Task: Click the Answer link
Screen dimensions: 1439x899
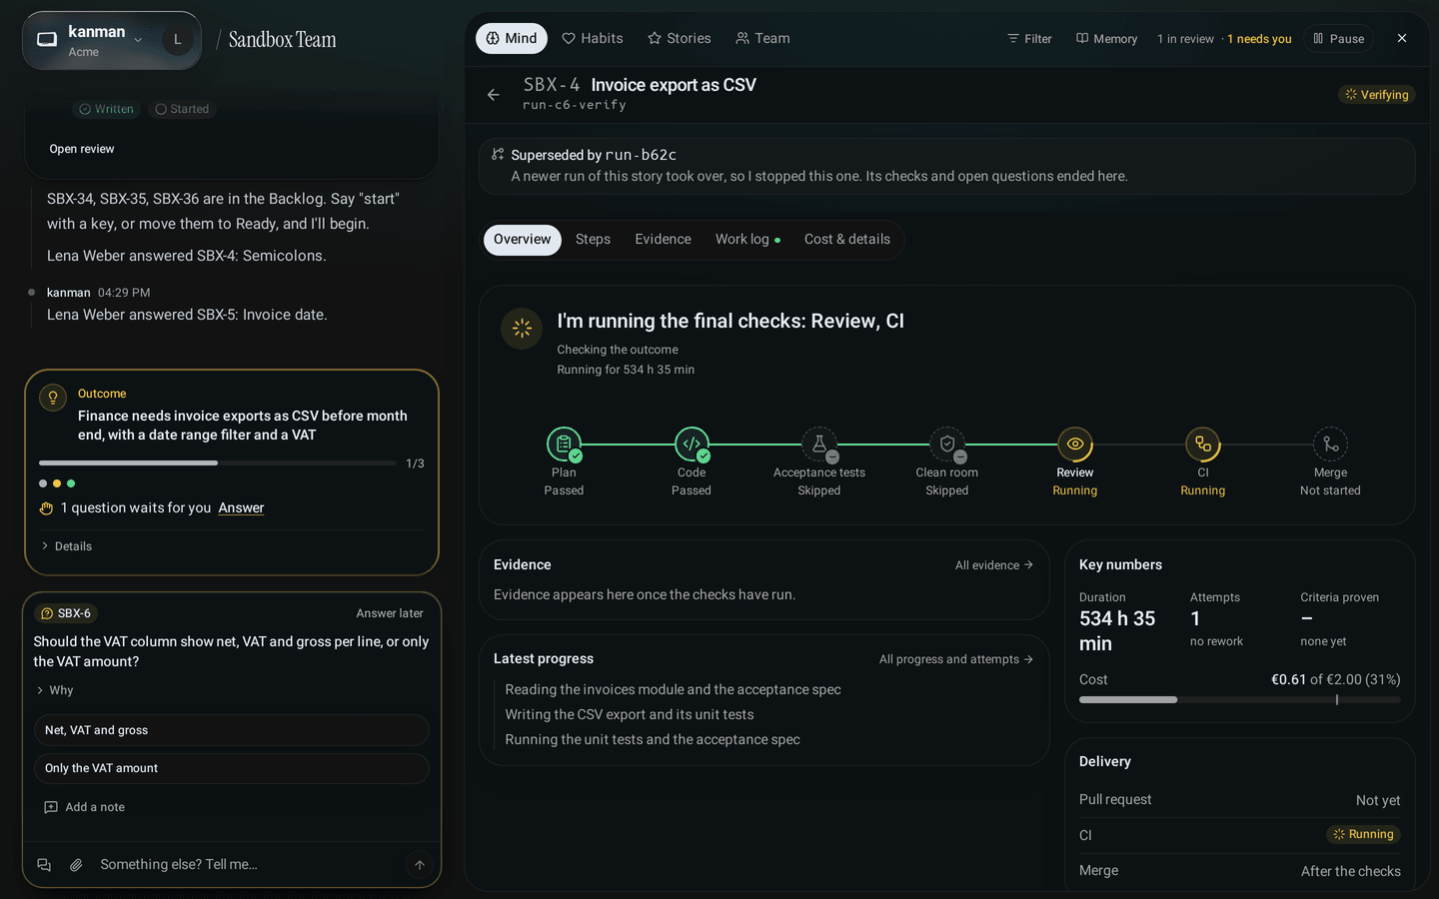Action: (x=241, y=507)
